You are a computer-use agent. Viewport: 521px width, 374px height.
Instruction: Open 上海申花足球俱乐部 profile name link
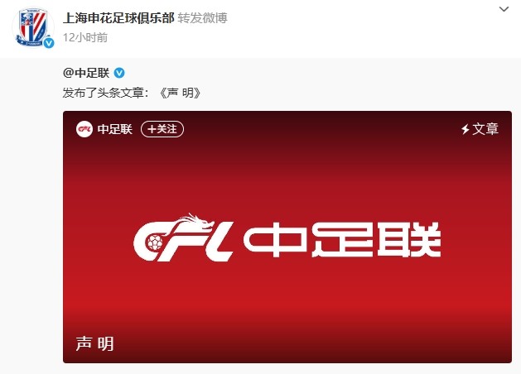pyautogui.click(x=118, y=17)
